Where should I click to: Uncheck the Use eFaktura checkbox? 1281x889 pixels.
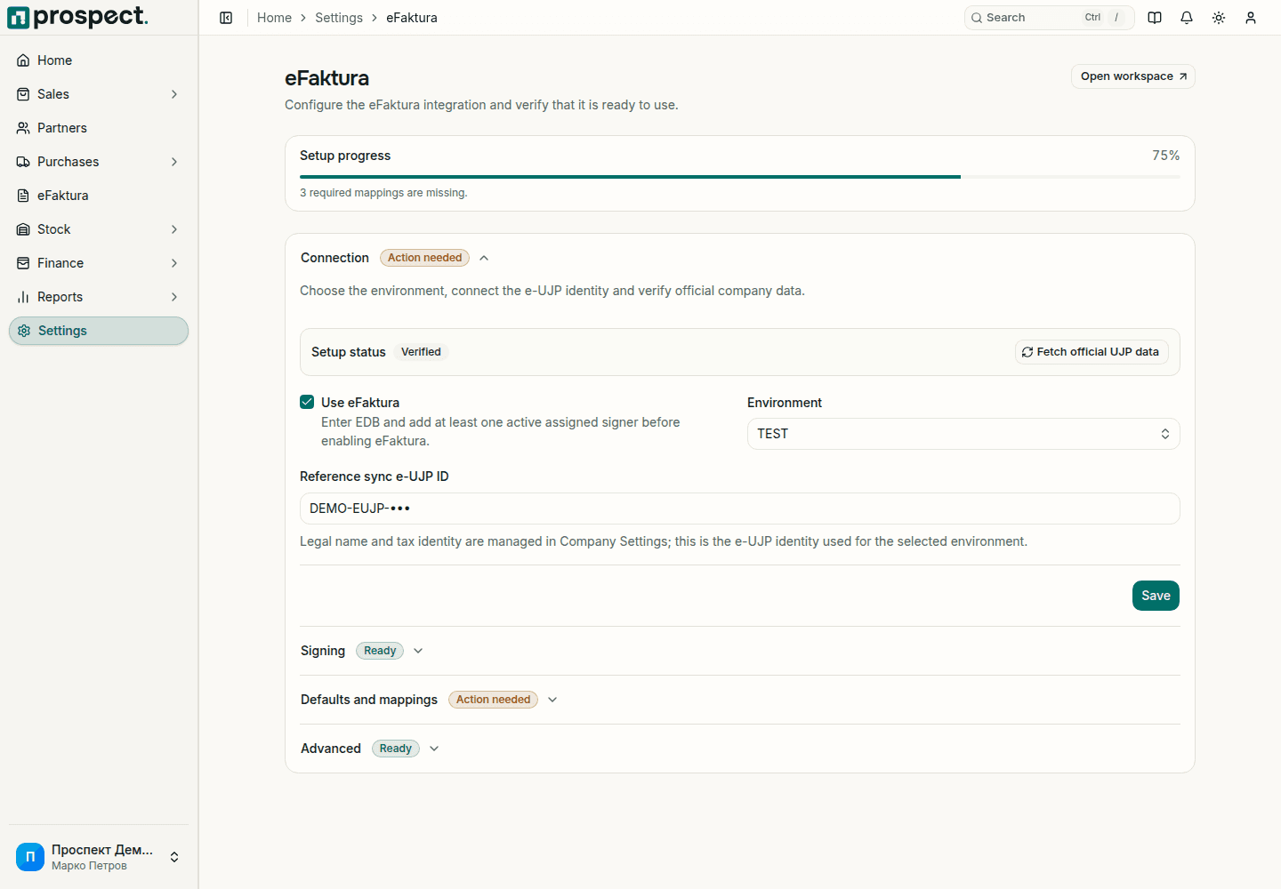pos(307,402)
